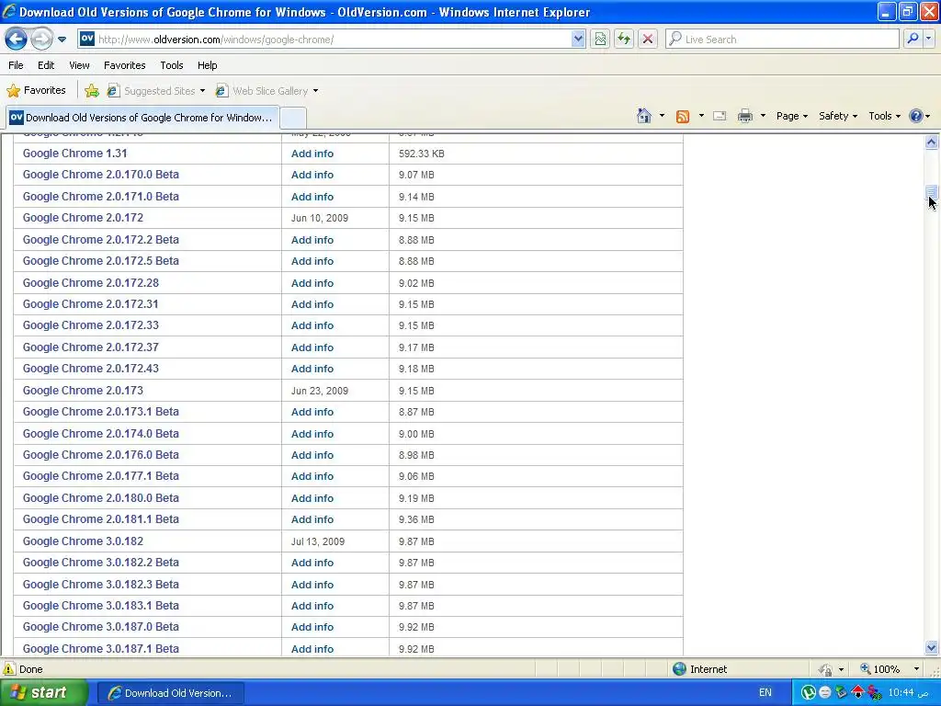
Task: Click Add info for Chrome 3.0.187.0 Beta
Action: pyautogui.click(x=312, y=627)
